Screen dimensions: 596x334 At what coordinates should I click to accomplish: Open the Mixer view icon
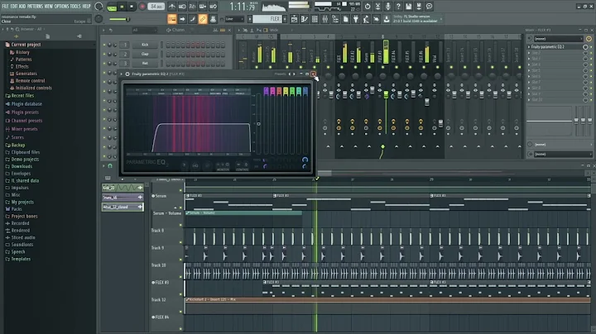[325, 19]
